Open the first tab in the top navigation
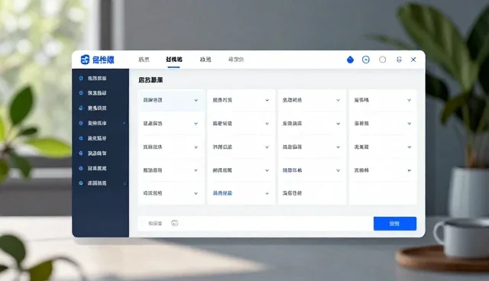The width and height of the screenshot is (489, 281). tap(144, 60)
